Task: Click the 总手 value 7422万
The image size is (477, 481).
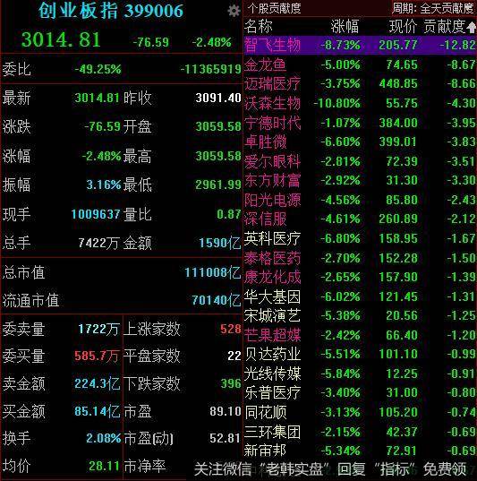Action: pos(98,243)
